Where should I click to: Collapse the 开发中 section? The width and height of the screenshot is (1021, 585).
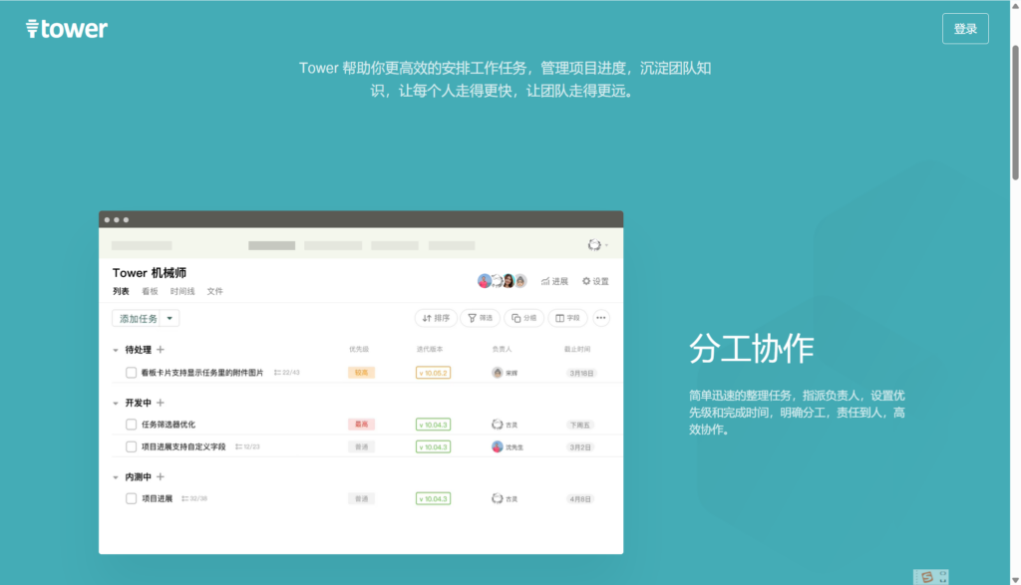point(116,404)
